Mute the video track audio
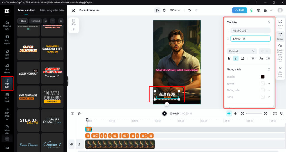Screen dimensions: 286x152 click(x=71, y=144)
